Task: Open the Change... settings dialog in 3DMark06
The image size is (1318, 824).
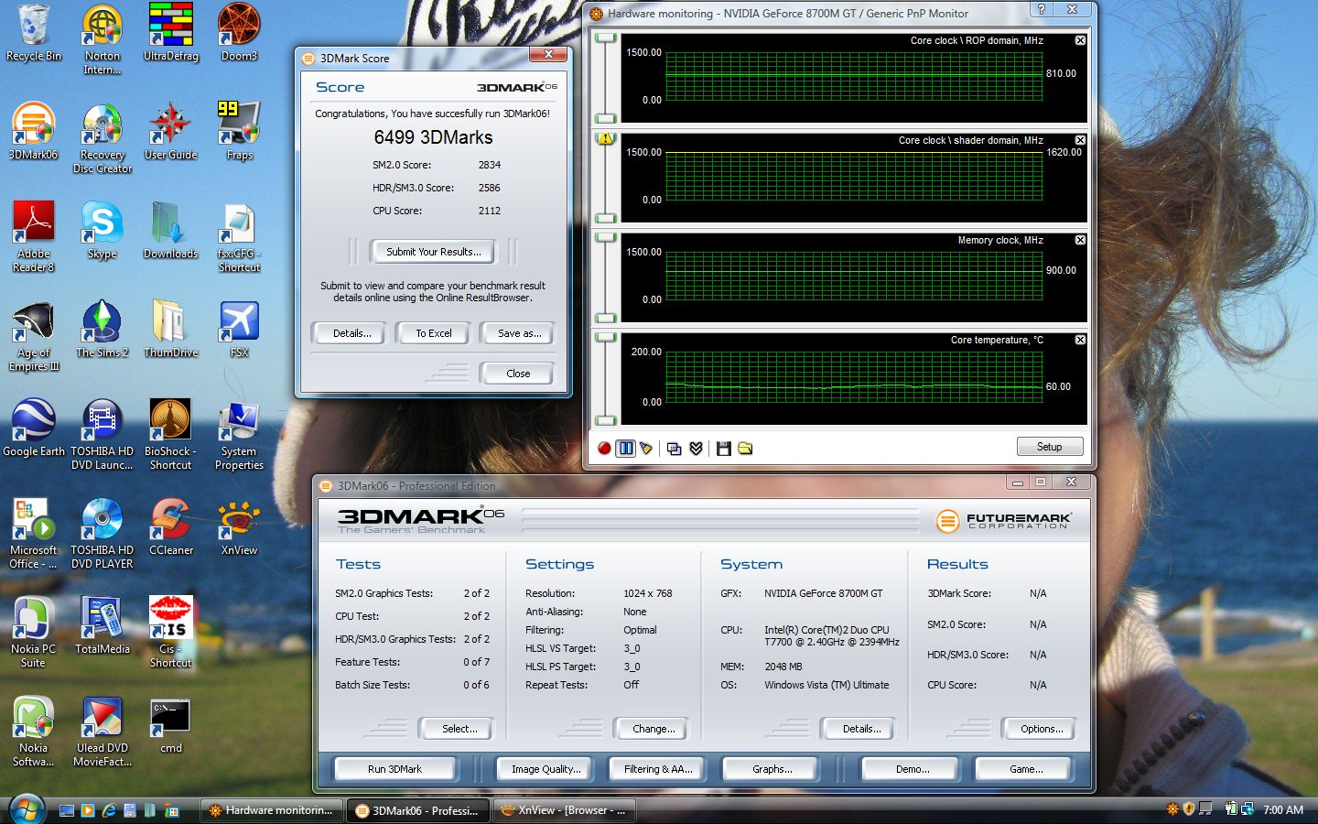Action: coord(654,729)
